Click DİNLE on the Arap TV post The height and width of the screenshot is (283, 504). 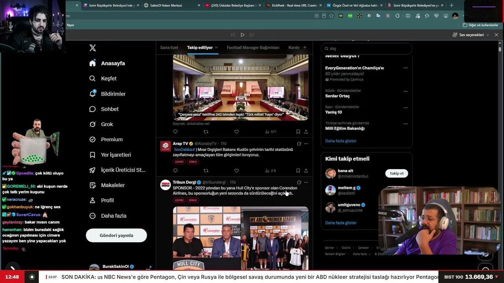pyautogui.click(x=193, y=162)
